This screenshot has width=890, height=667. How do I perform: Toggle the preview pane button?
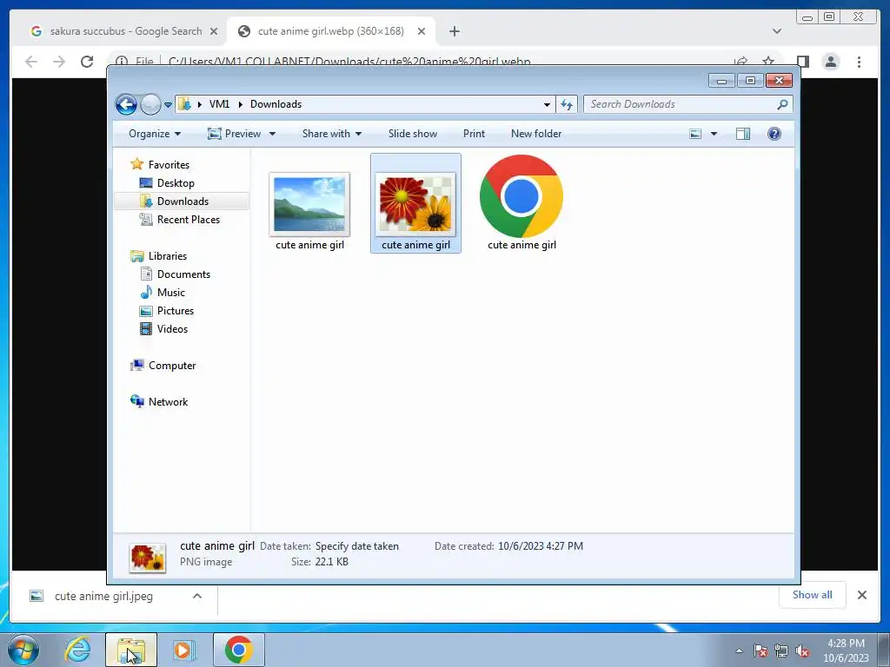[x=743, y=134]
